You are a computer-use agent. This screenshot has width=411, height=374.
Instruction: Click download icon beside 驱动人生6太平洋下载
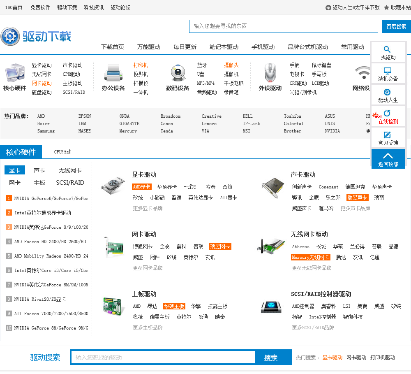point(328,7)
